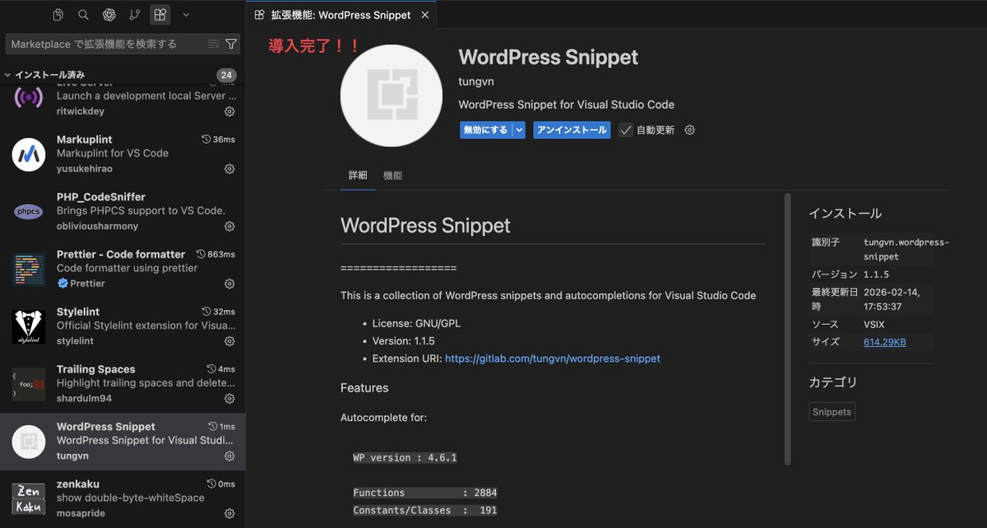Open the GitLab extension URI link

552,358
